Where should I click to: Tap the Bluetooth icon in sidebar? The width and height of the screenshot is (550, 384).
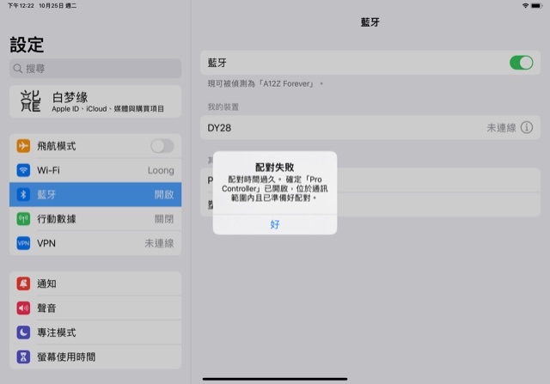click(x=23, y=195)
